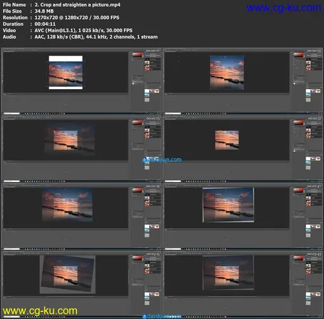Select the file size value '34.8 MB'
Image resolution: width=324 pixels, height=319 pixels.
(44, 11)
